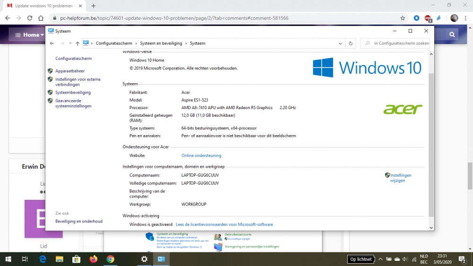Close the Update windows 10 problemen tab
This screenshot has width=473, height=266.
coord(80,6)
